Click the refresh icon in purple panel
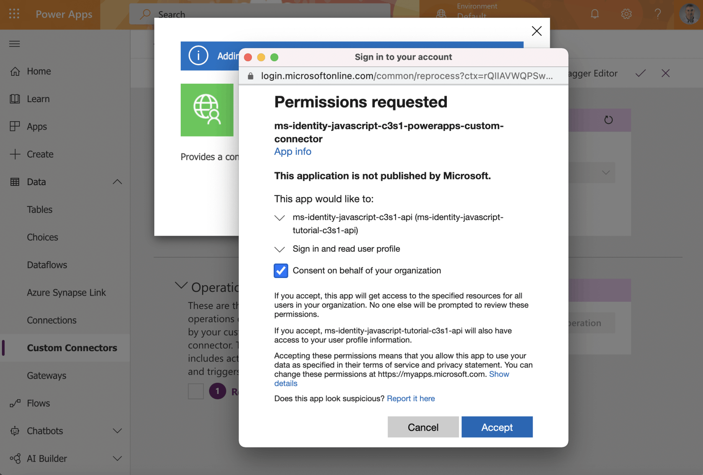The height and width of the screenshot is (475, 703). pos(608,120)
